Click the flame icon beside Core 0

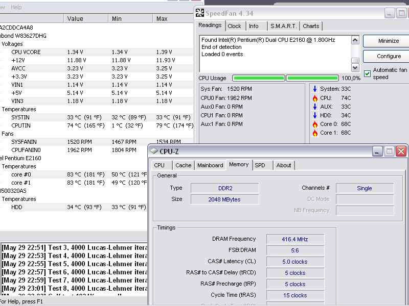[315, 124]
